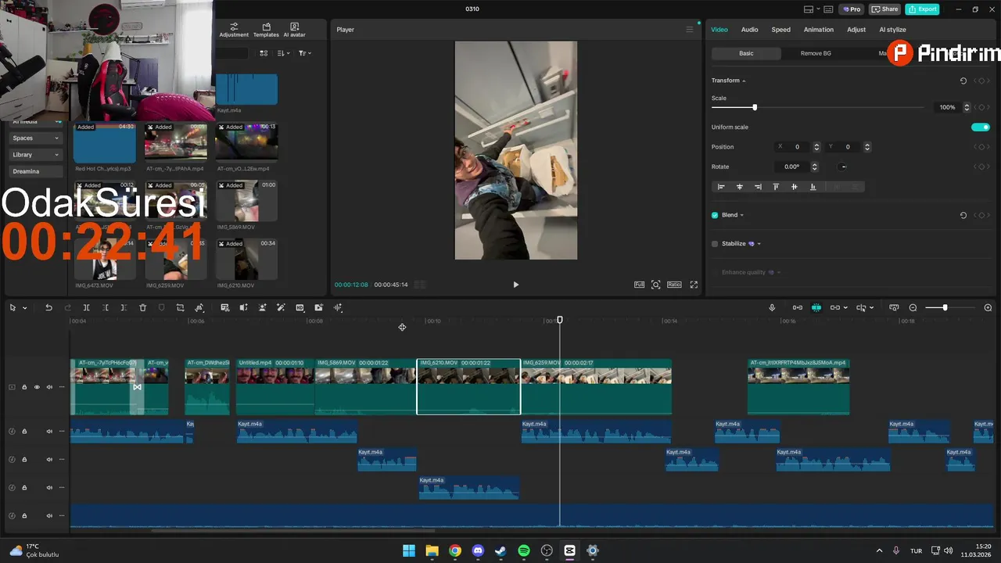Click the Rotate dial knob
1001x563 pixels.
click(x=842, y=167)
